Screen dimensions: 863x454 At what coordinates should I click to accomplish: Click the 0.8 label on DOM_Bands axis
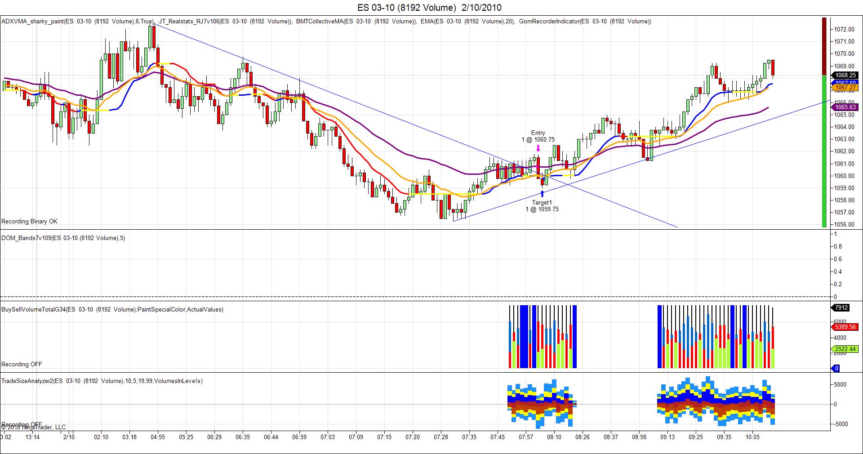[838, 246]
